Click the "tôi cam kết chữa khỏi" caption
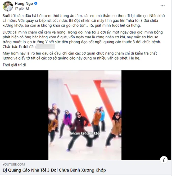Viewport: 172px width, 176px height. 85,133
